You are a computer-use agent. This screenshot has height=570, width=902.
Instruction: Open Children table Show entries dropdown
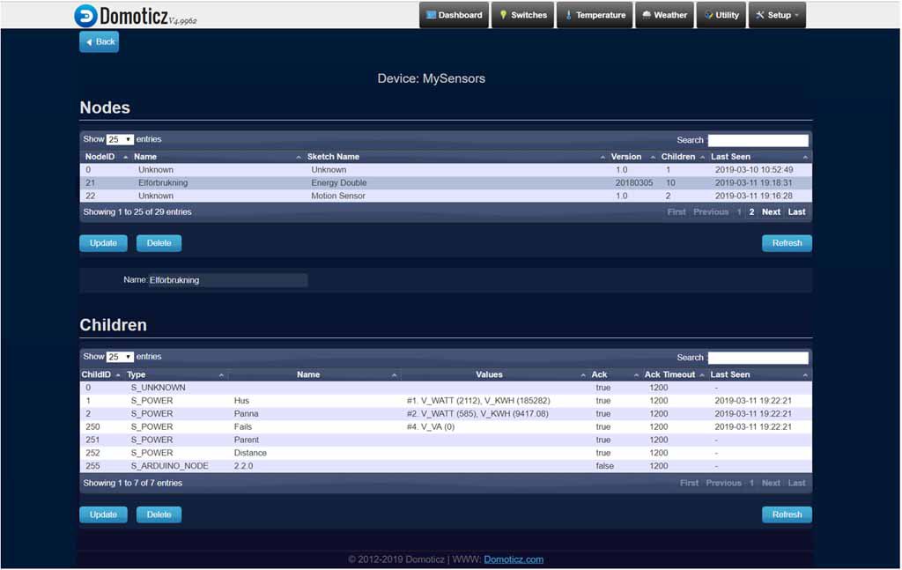tap(120, 357)
